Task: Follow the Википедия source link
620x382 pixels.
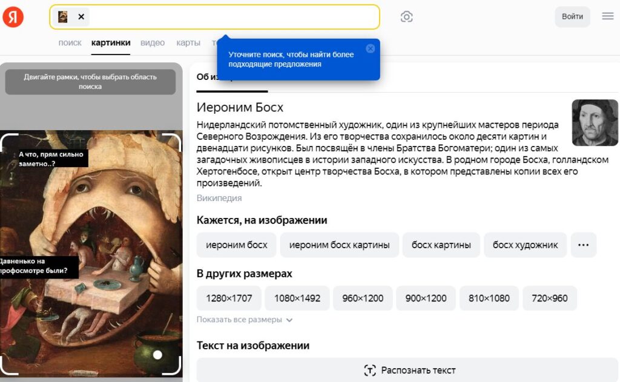Action: pyautogui.click(x=219, y=198)
